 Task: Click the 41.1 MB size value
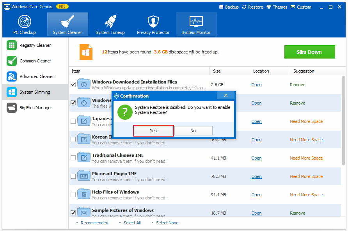(x=218, y=158)
